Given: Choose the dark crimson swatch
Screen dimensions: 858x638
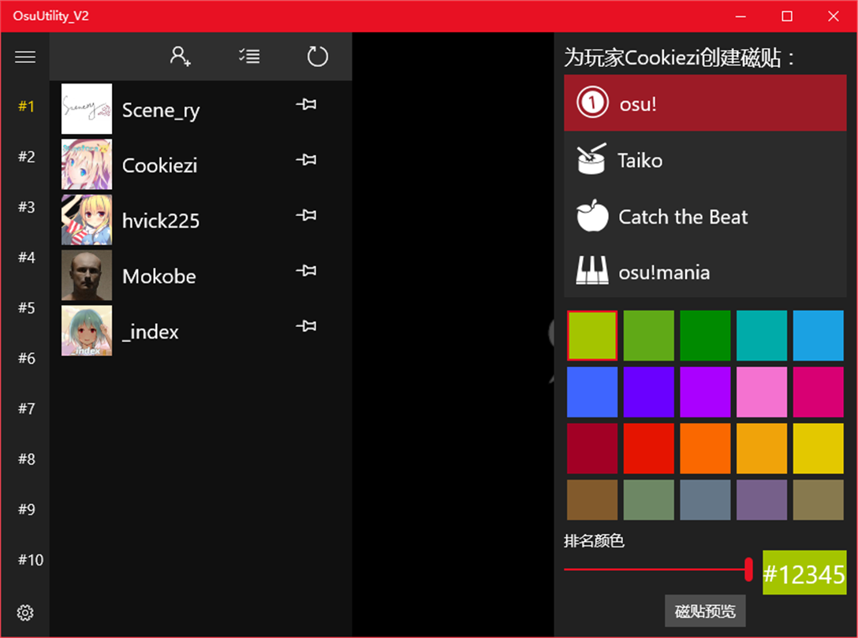Looking at the screenshot, I should (592, 448).
